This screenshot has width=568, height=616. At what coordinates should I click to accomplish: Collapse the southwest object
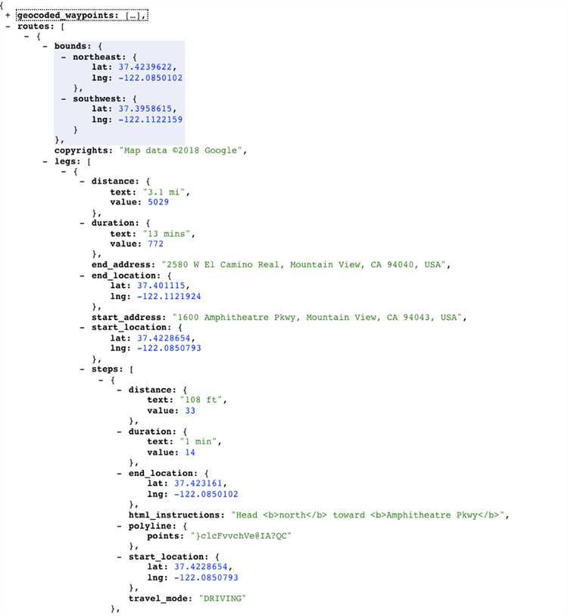(x=64, y=98)
